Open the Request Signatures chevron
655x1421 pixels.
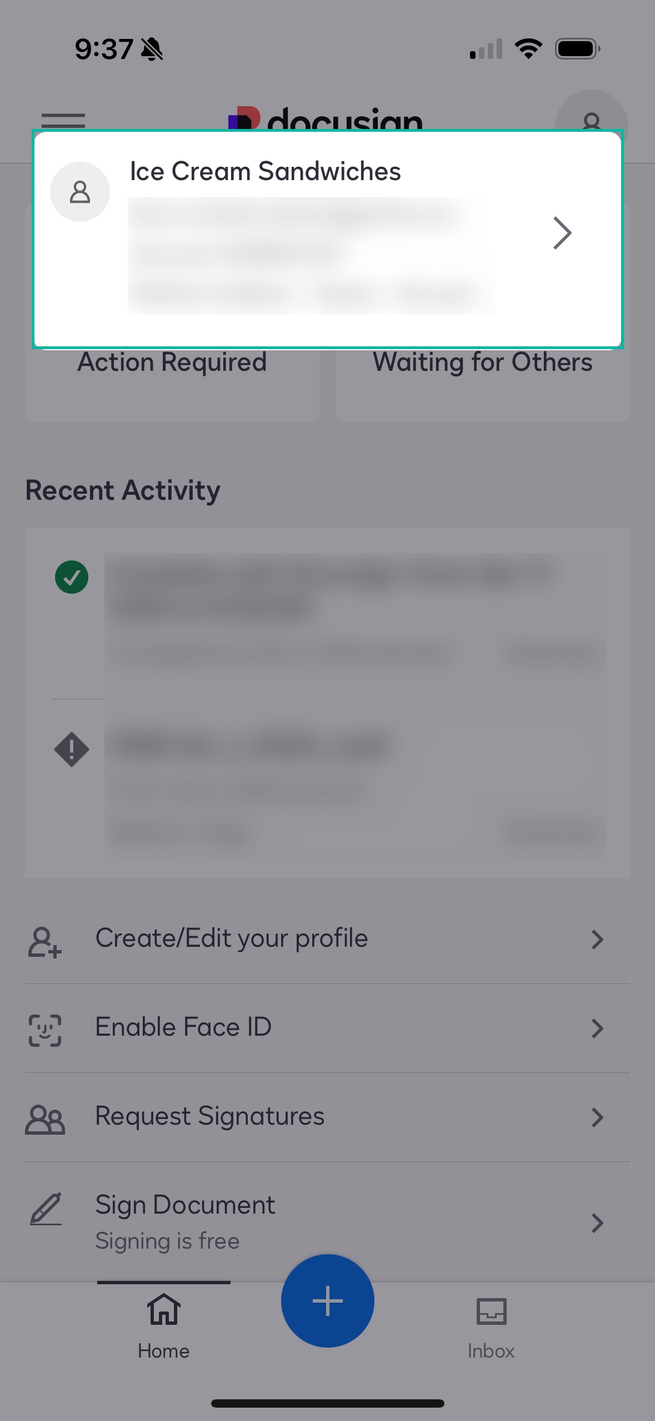pos(597,1117)
